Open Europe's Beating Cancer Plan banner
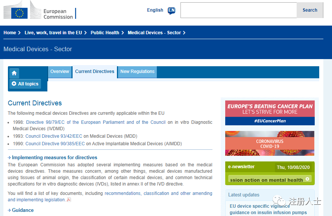This screenshot has width=332, height=216. click(x=270, y=113)
